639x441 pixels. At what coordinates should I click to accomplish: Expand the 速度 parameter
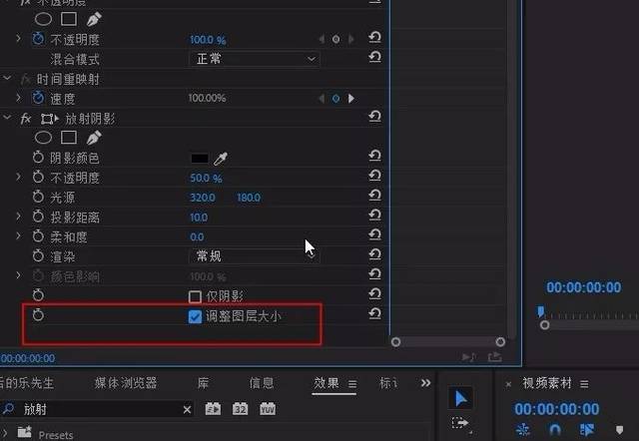pos(18,98)
